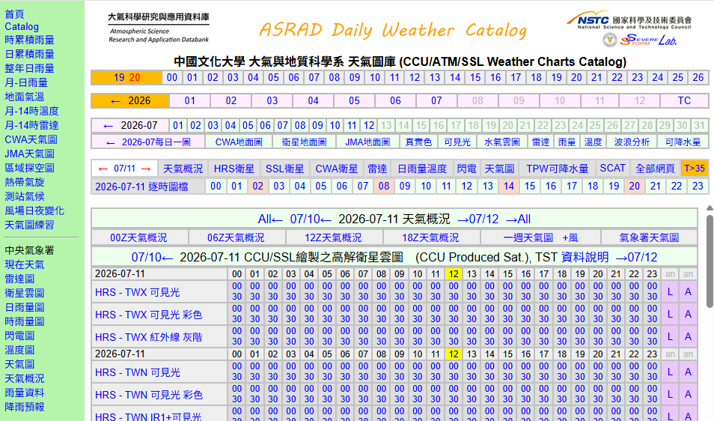This screenshot has height=421, width=714.
Task: Select hour 14 in 逐時圖檔 row
Action: (509, 186)
